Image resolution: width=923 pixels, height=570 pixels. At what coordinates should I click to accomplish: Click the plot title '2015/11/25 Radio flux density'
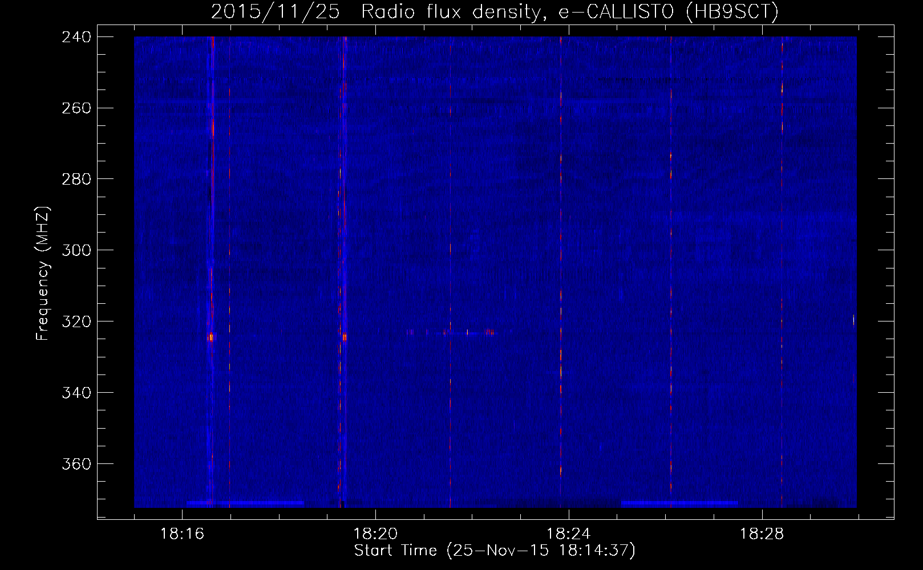[x=495, y=11]
